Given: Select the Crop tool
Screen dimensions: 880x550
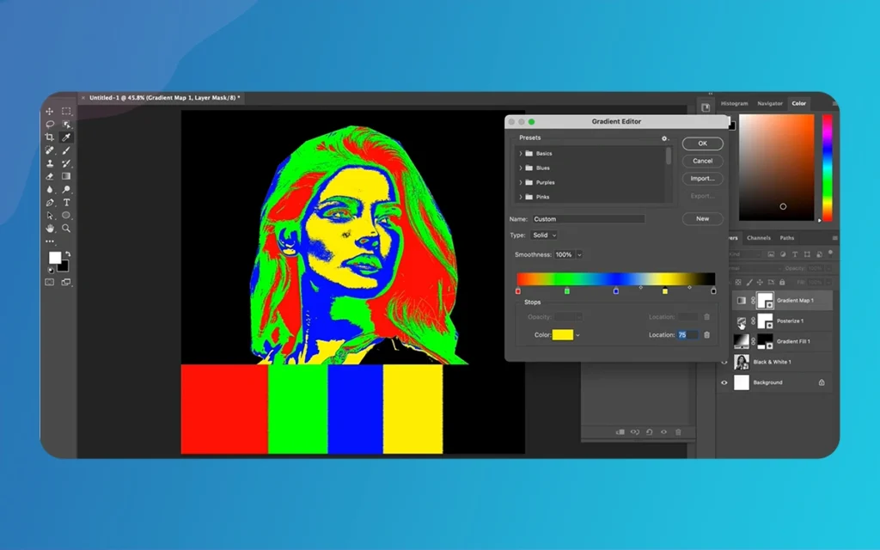Looking at the screenshot, I should pos(50,137).
